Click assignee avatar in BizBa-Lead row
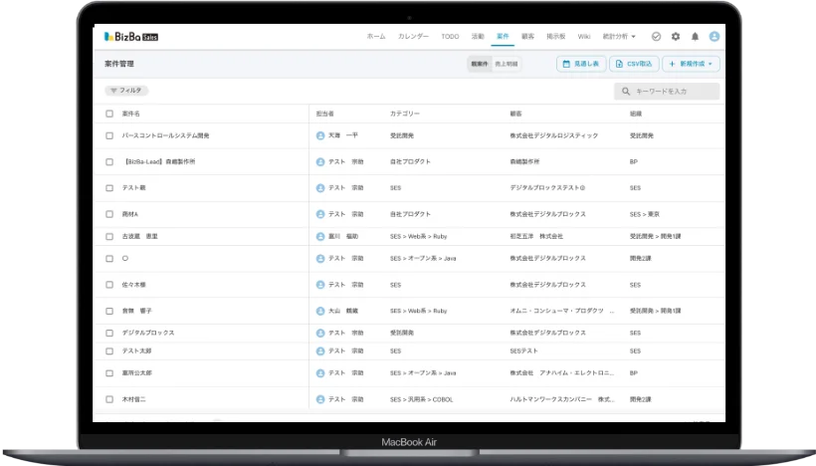Image resolution: width=816 pixels, height=466 pixels. click(320, 162)
